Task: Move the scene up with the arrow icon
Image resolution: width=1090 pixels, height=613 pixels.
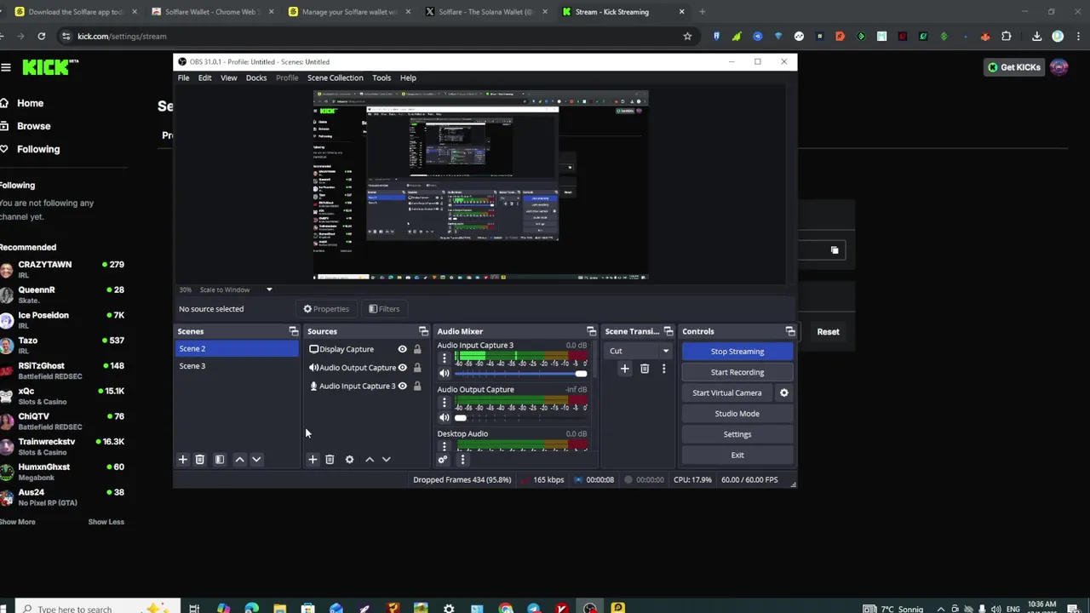Action: [x=239, y=460]
